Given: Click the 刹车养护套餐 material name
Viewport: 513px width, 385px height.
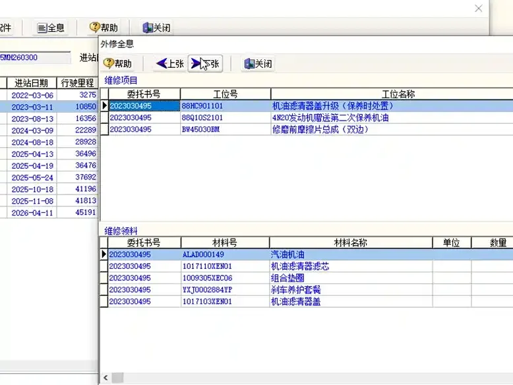Looking at the screenshot, I should [296, 290].
